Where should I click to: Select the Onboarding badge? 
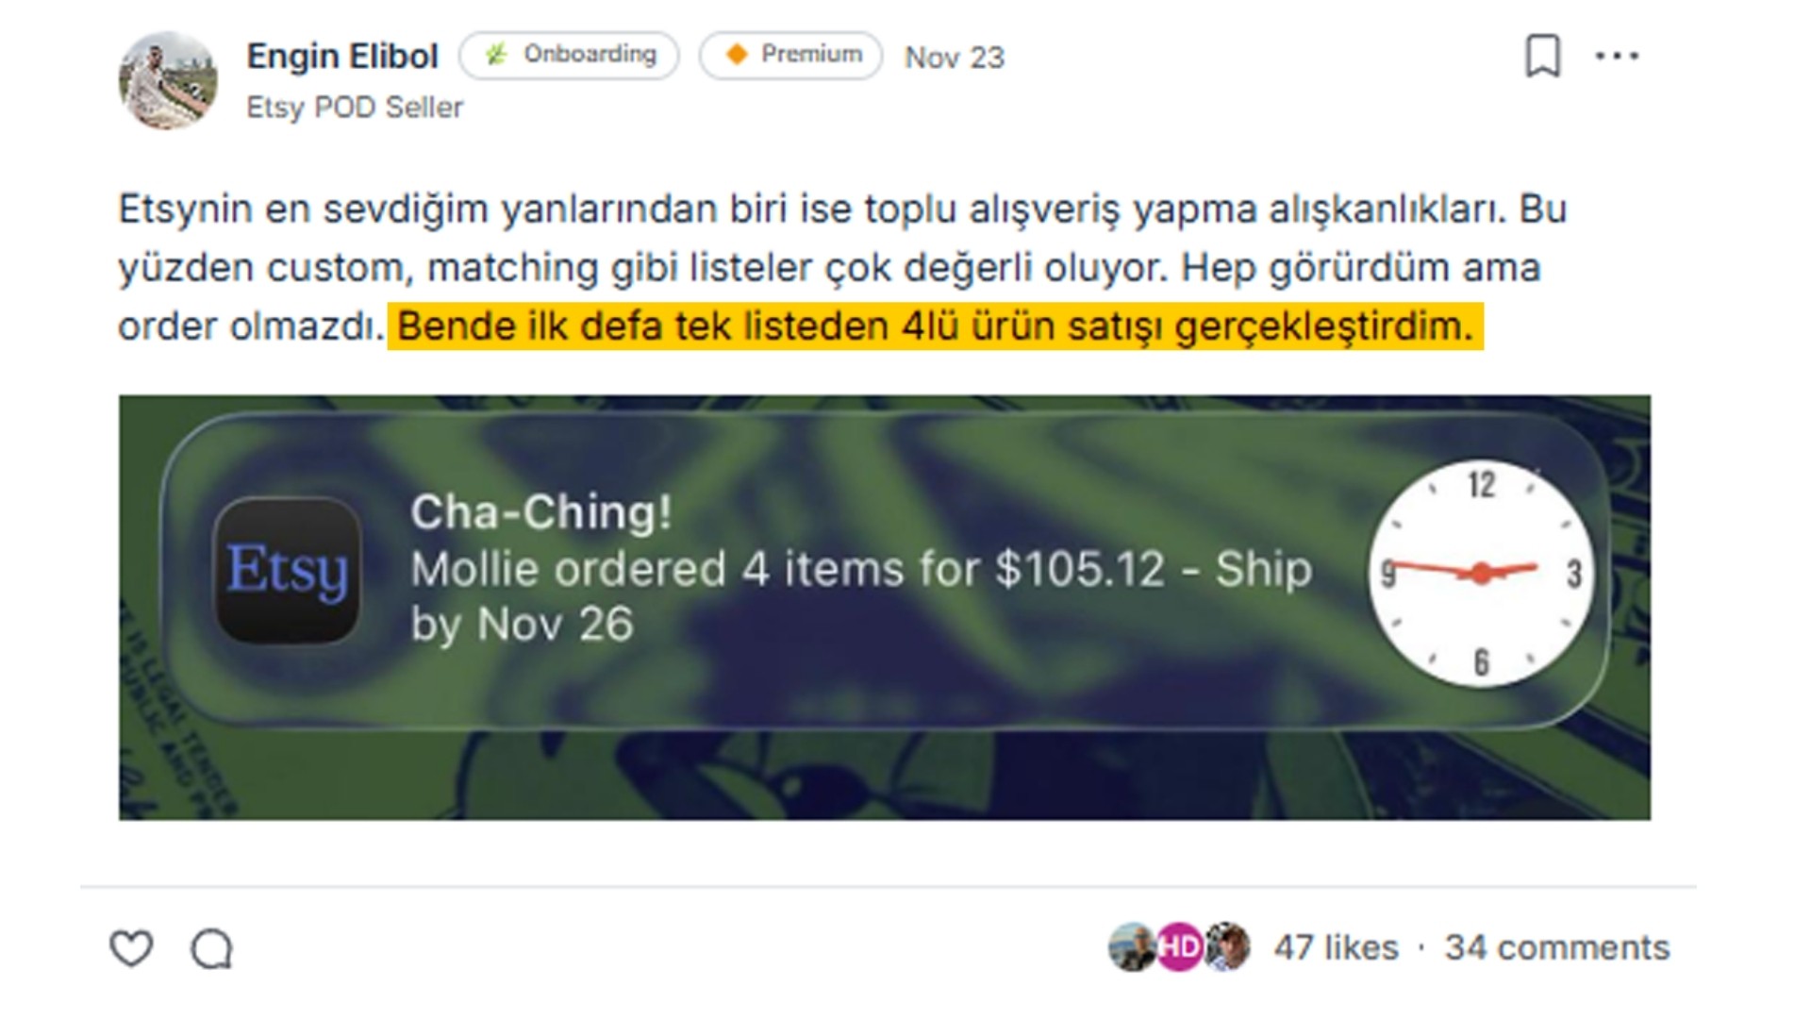tap(569, 56)
